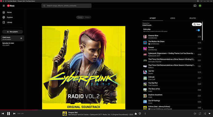
Task: Click the Cyberpunk Radio Vol.2 album art
Action: pyautogui.click(x=84, y=68)
